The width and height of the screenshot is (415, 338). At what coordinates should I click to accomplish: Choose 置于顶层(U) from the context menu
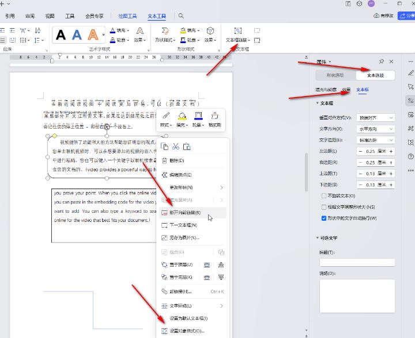click(181, 264)
